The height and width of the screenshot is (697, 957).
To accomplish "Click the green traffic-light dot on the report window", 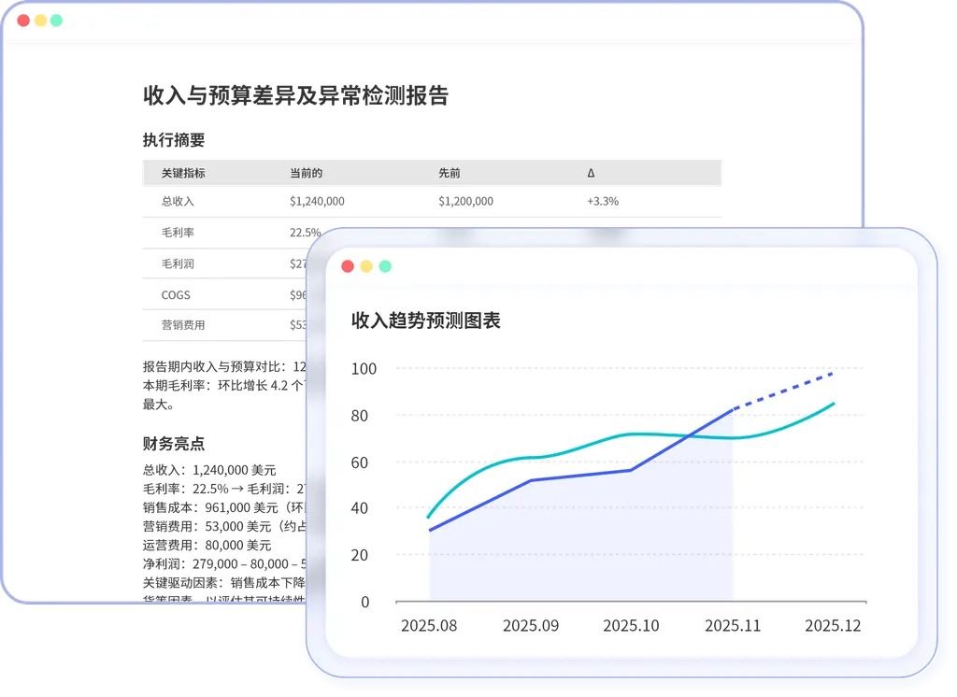I will coord(56,19).
